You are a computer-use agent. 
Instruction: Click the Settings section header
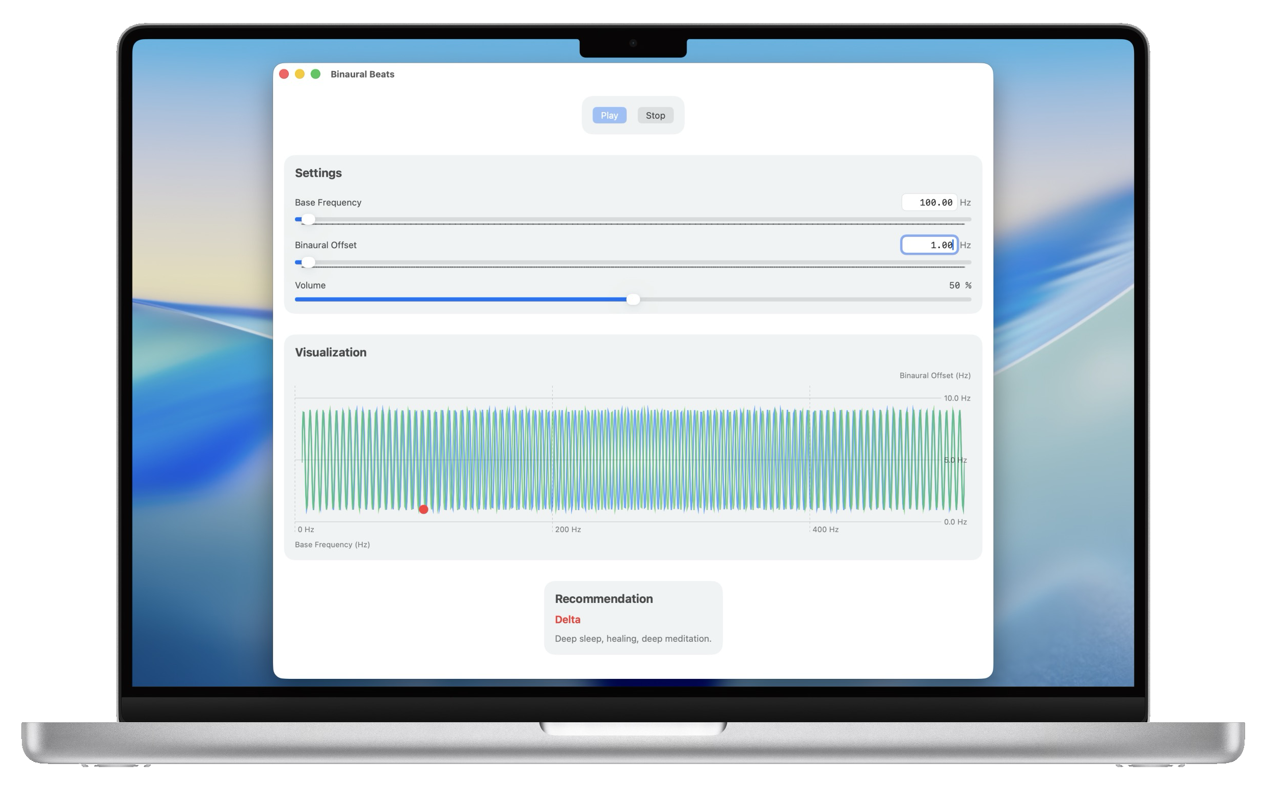point(318,172)
